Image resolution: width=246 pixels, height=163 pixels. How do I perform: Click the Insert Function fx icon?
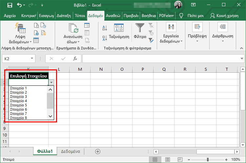[75, 59]
